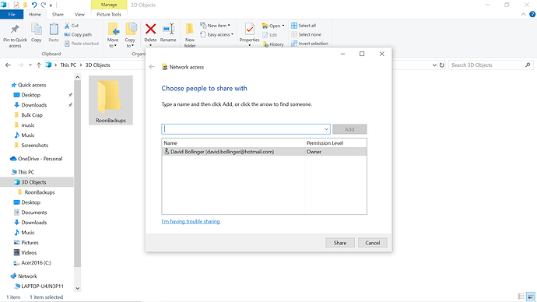
Task: Click the Invert selection icon
Action: (x=294, y=44)
